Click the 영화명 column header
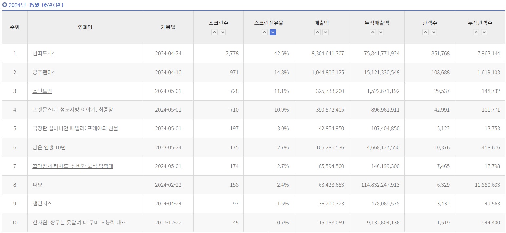Screen dimensions: 506x233 click(x=85, y=27)
